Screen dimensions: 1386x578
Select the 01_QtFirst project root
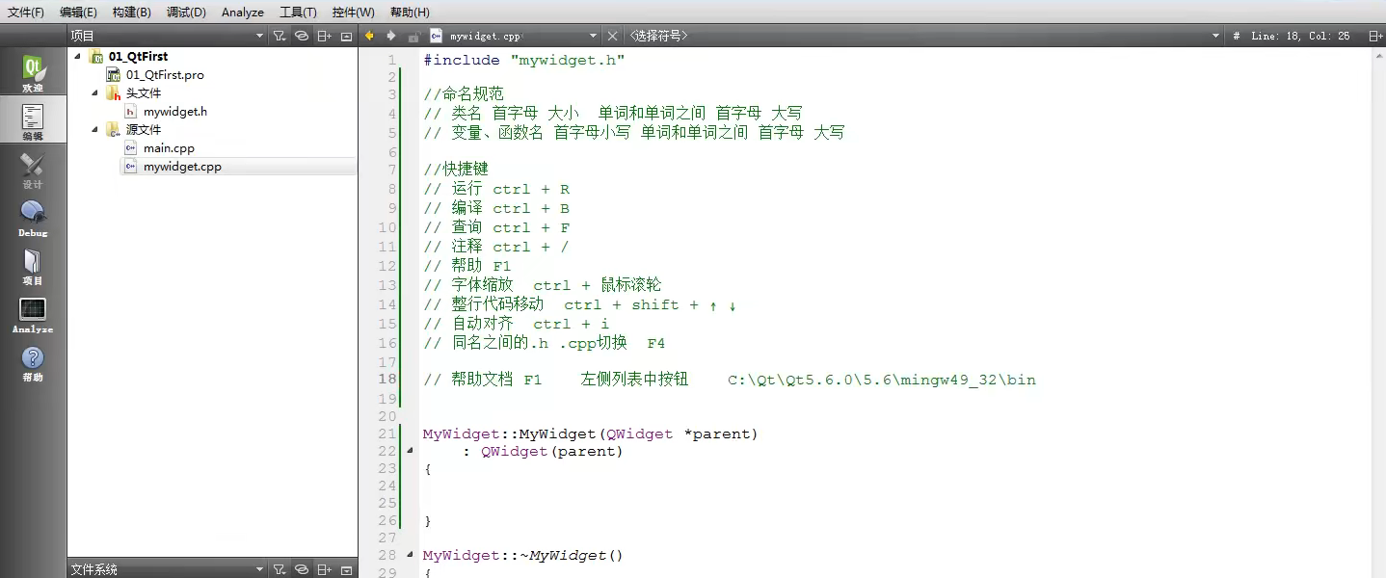point(138,56)
